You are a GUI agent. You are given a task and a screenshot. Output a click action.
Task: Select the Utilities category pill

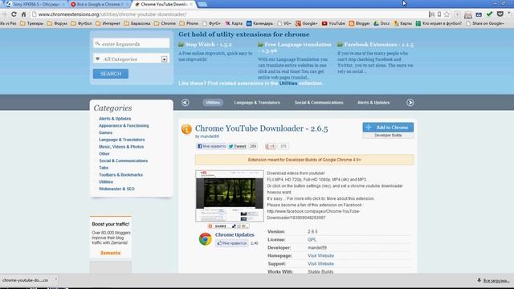click(x=213, y=103)
